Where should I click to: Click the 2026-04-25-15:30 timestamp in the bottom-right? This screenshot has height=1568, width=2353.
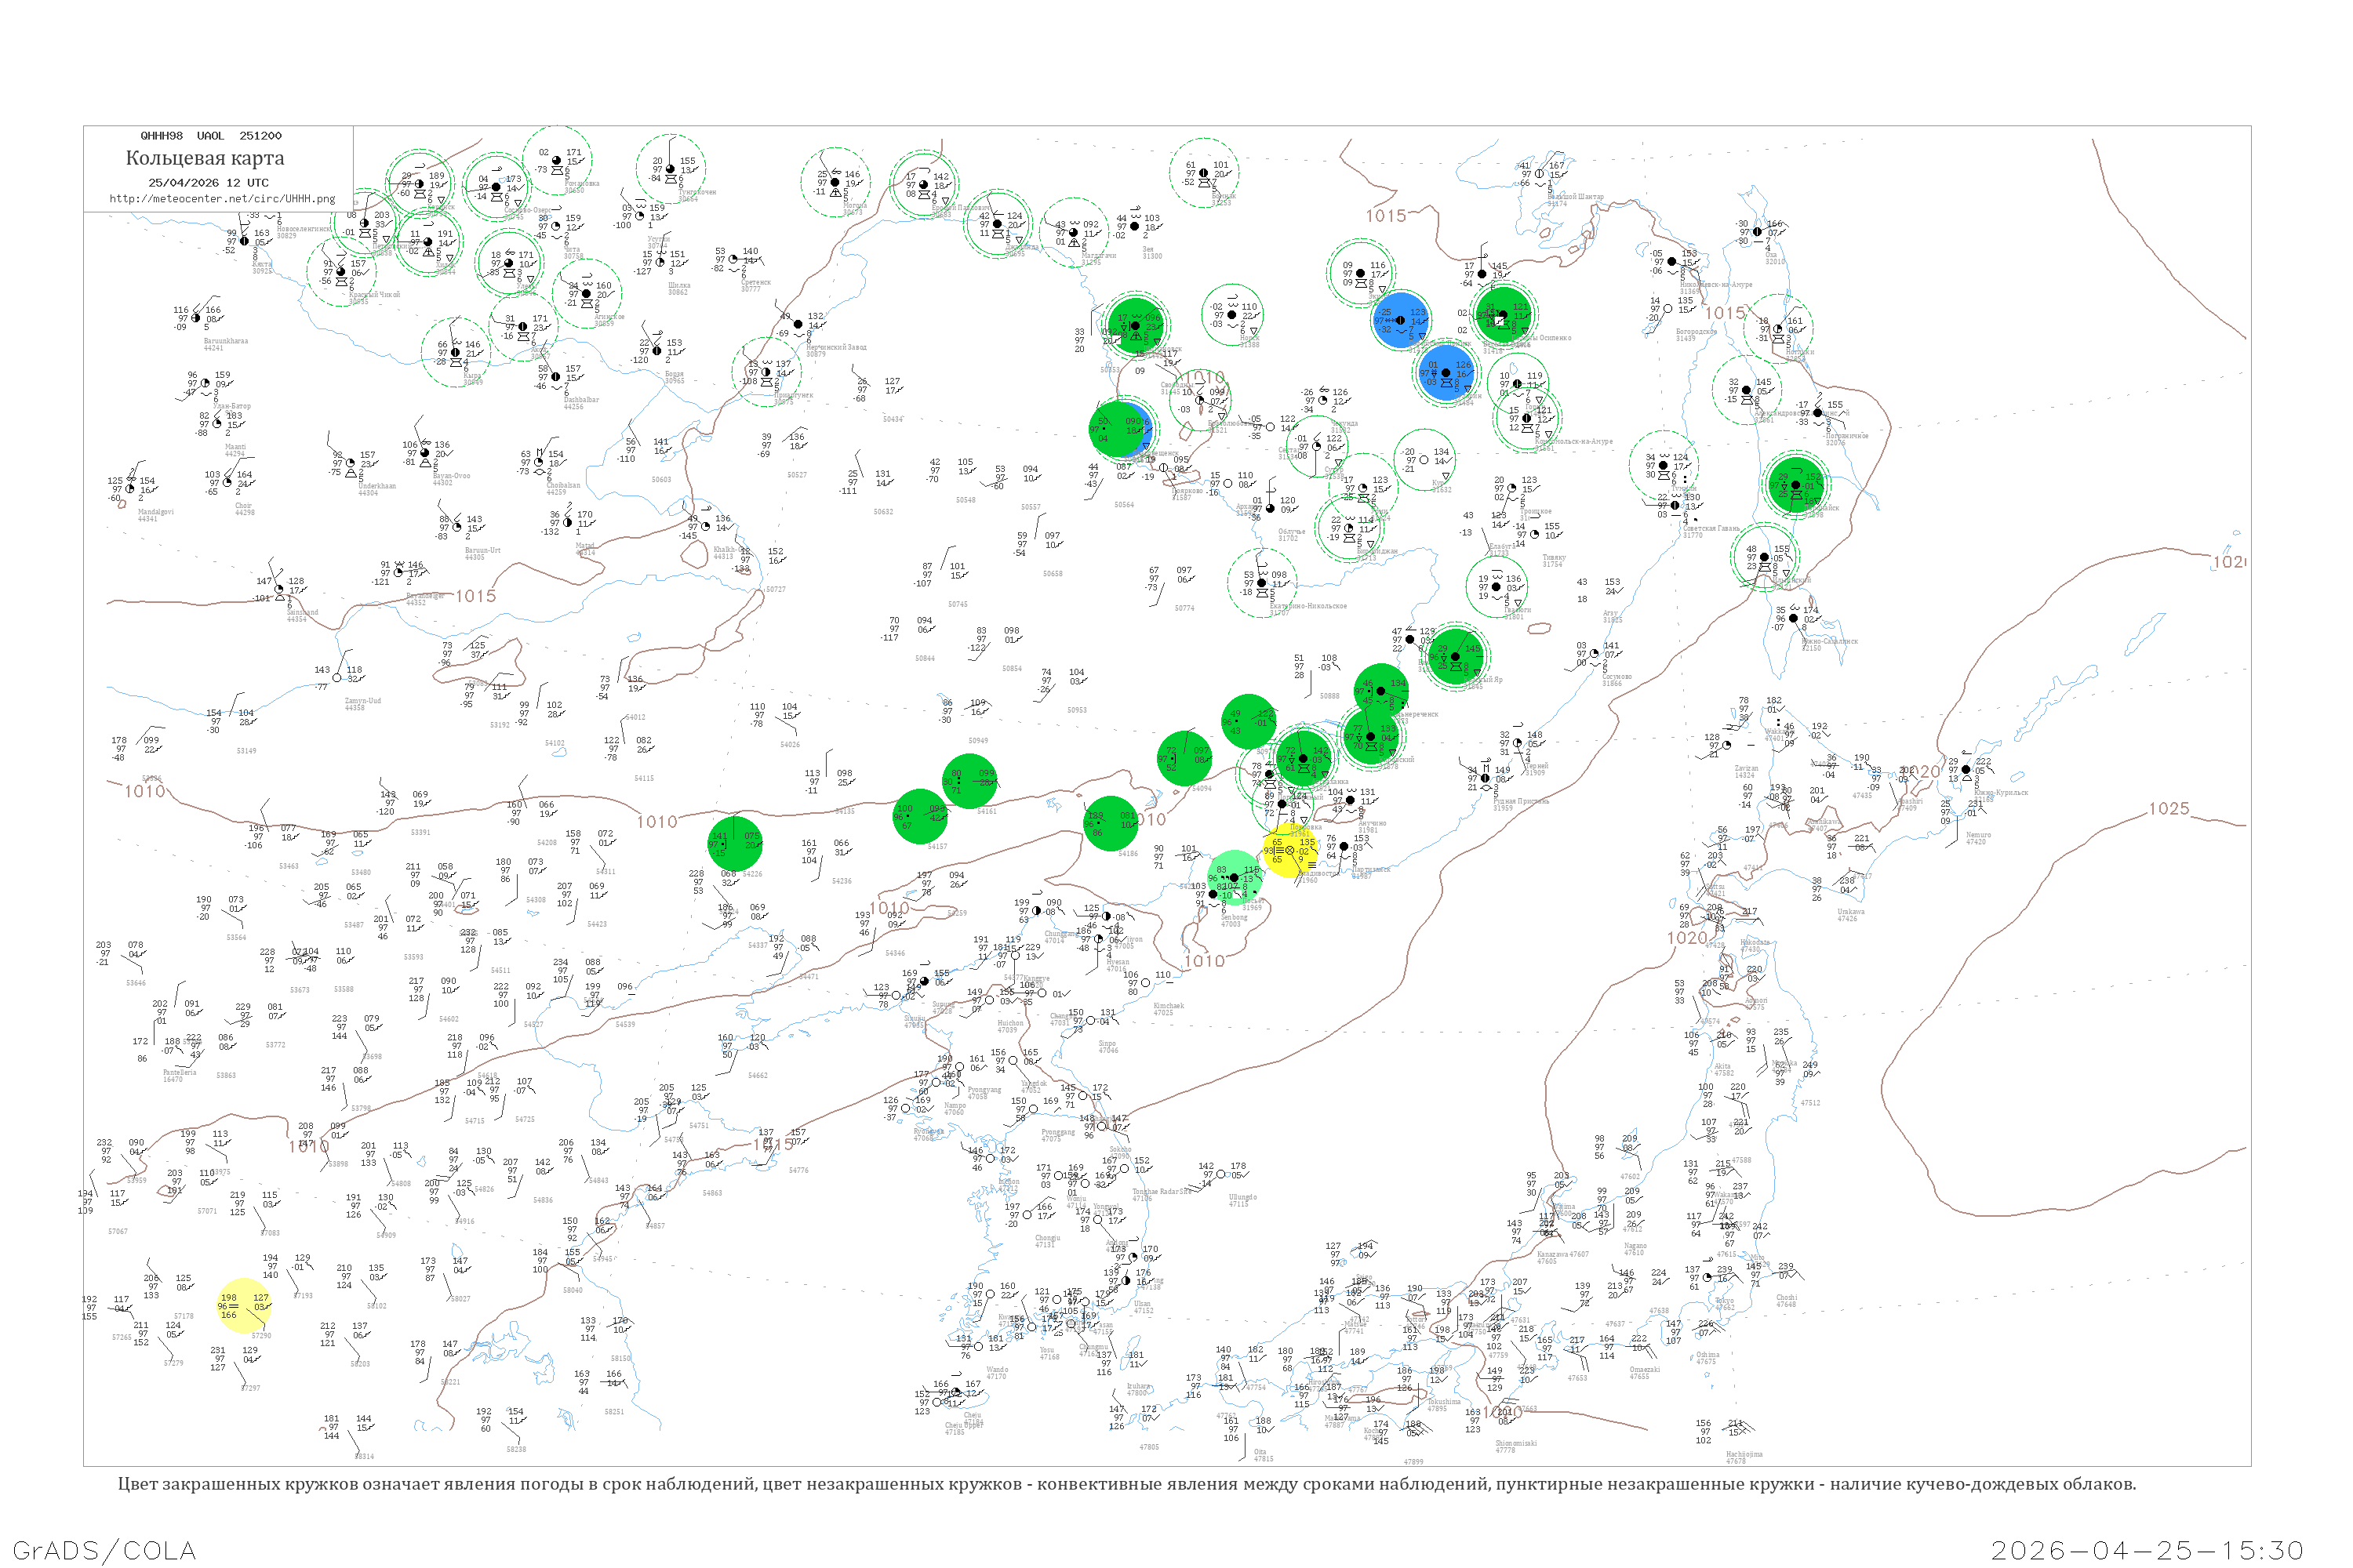(2147, 1549)
